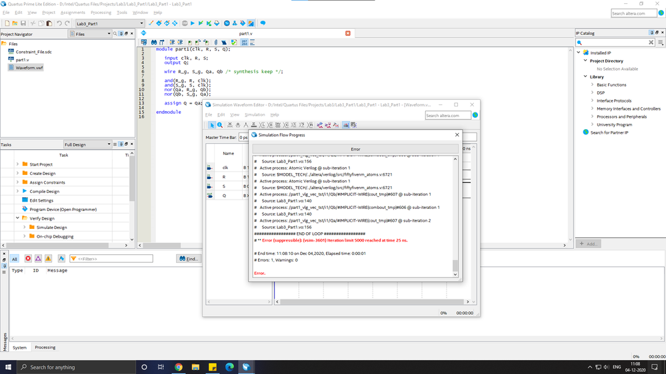Image resolution: width=666 pixels, height=374 pixels.
Task: Open the Full Design flow dropdown
Action: pyautogui.click(x=109, y=144)
